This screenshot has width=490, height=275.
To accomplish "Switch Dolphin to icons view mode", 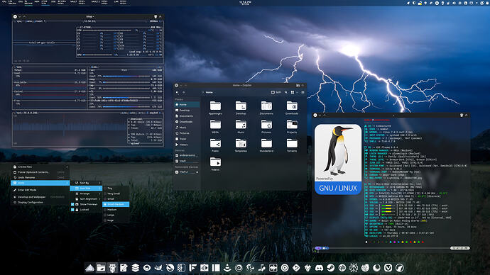I will coord(293,92).
